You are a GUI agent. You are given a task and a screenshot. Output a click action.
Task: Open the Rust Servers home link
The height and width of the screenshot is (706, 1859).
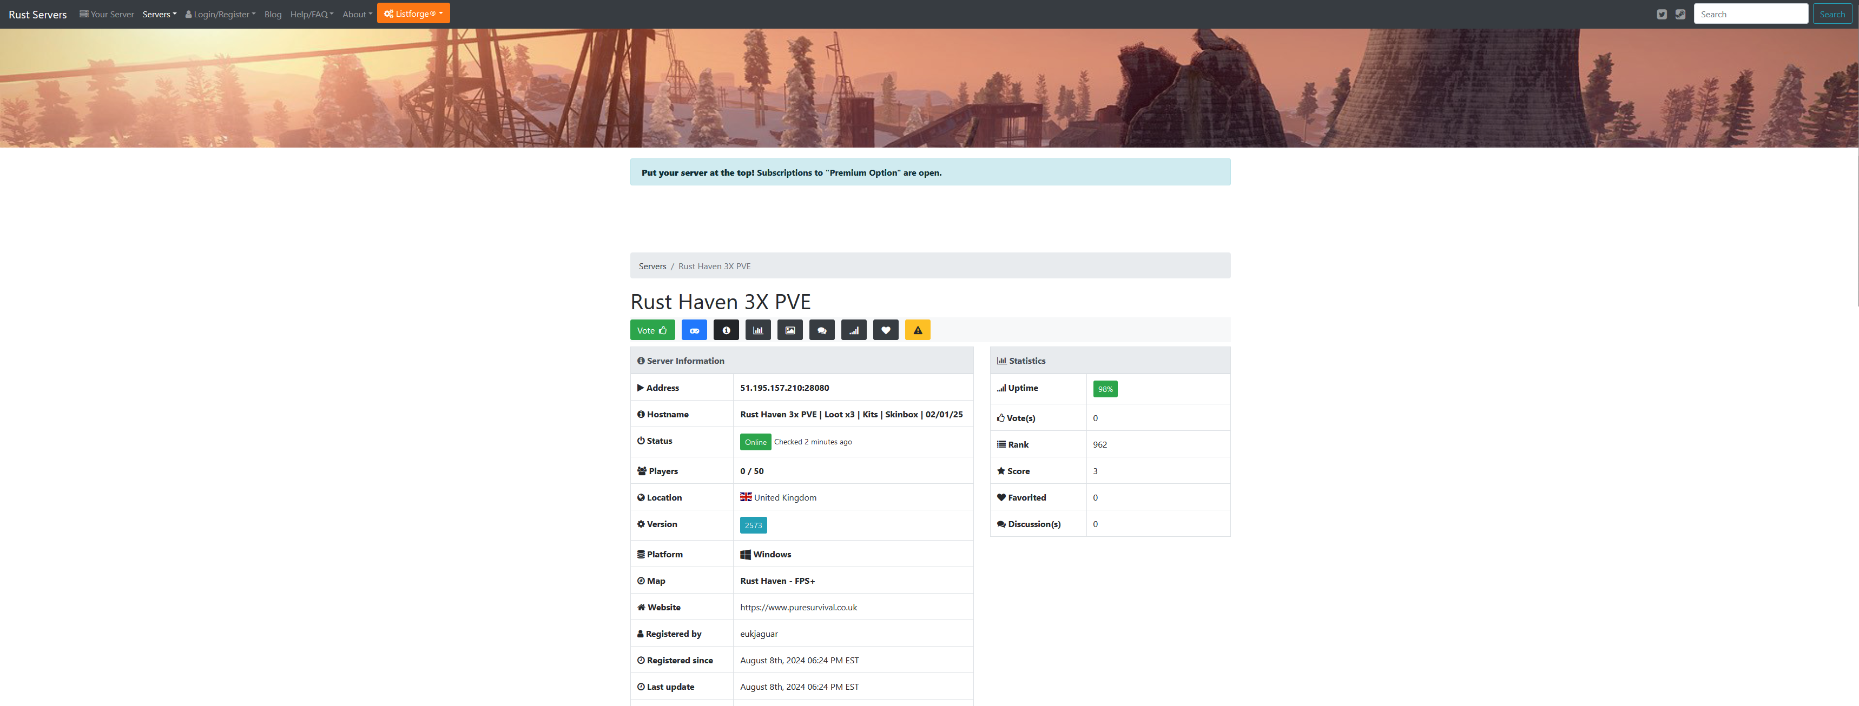point(37,15)
